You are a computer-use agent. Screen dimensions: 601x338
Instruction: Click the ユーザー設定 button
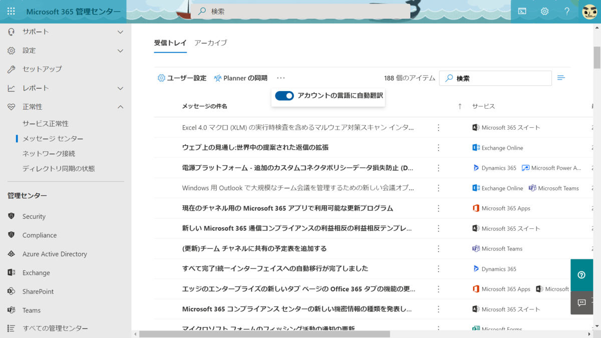[x=182, y=78]
